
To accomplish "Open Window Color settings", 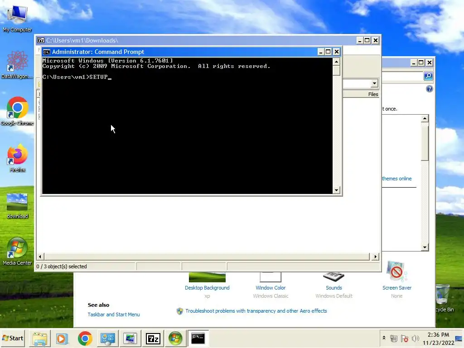I will (271, 288).
